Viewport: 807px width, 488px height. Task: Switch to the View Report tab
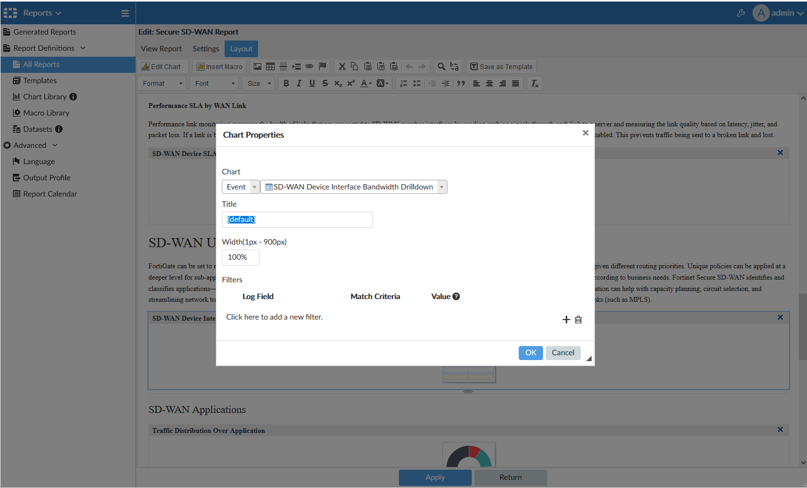(161, 49)
